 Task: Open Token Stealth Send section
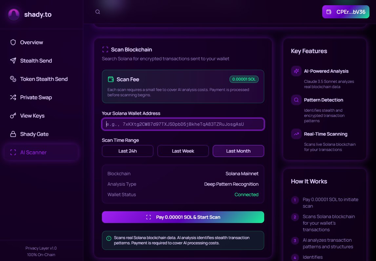(41, 79)
